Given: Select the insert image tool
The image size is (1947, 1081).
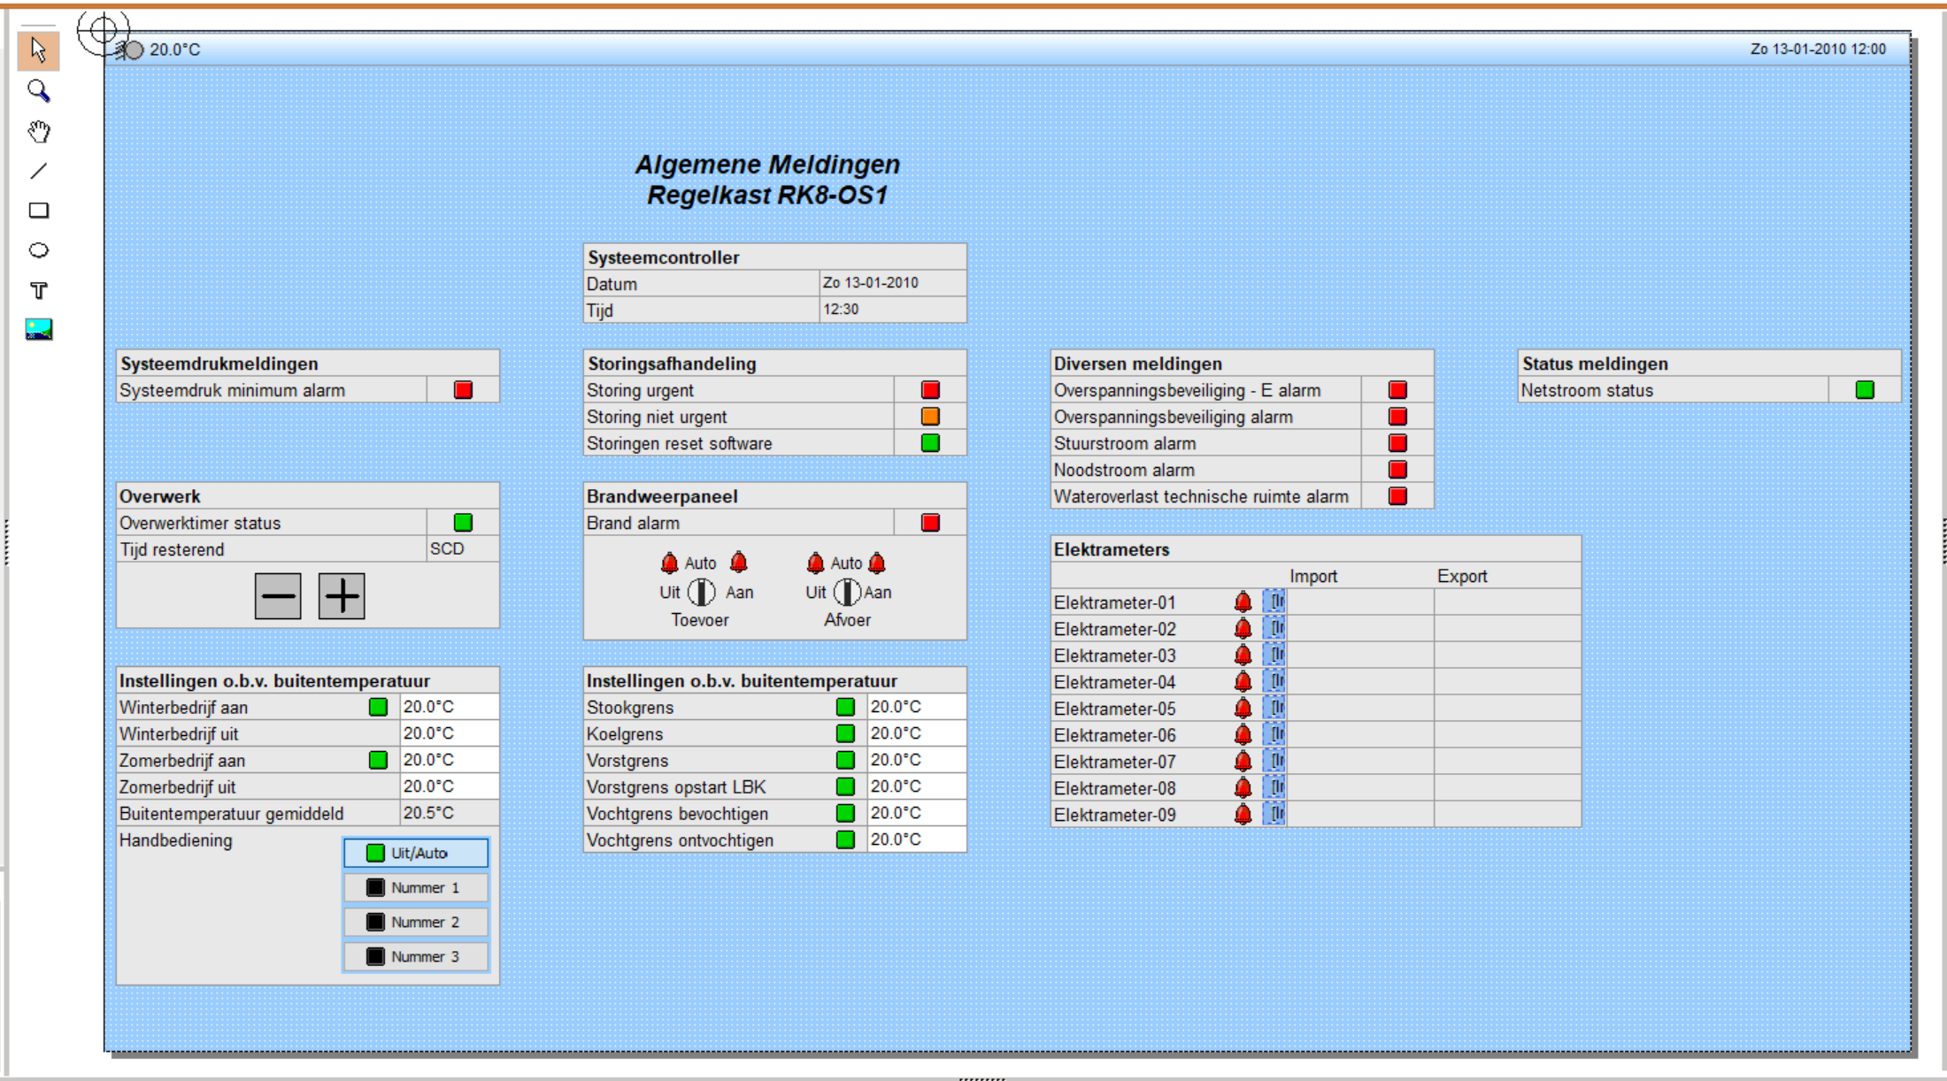Looking at the screenshot, I should [38, 330].
